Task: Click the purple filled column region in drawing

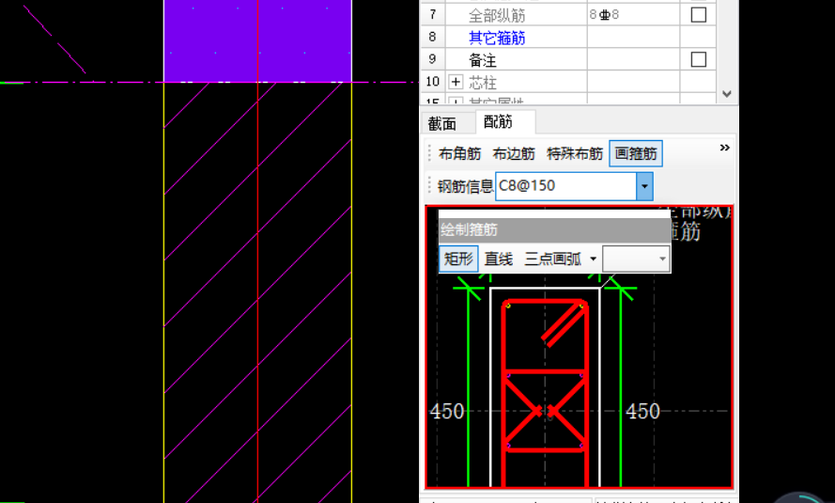Action: (x=257, y=40)
